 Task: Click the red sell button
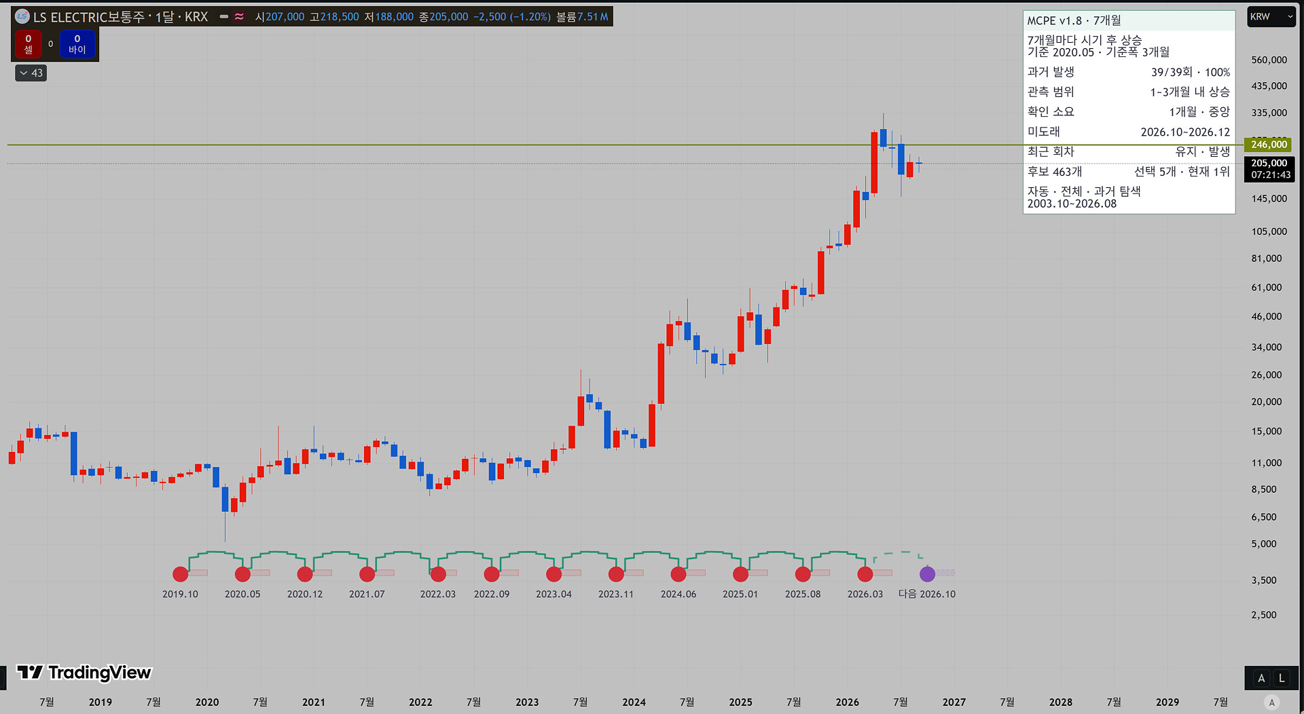click(x=29, y=44)
